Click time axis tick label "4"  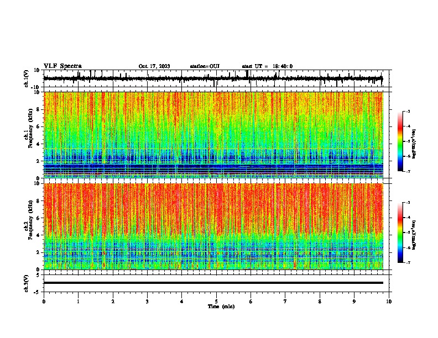182,302
